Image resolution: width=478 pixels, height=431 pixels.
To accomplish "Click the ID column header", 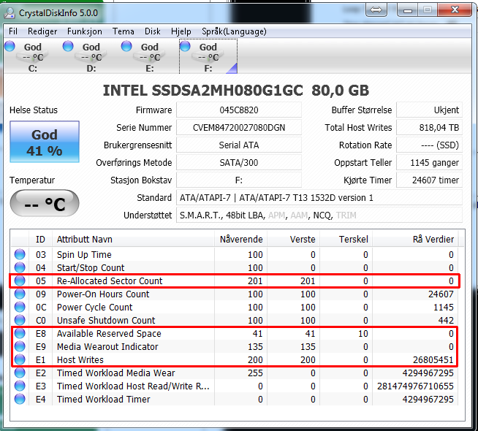I will 40,239.
